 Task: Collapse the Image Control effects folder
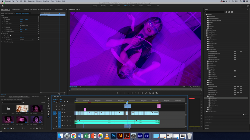(x=206, y=49)
